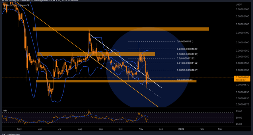The width and height of the screenshot is (253, 135).
Task: Click the May label on time axis
Action: tap(19, 129)
